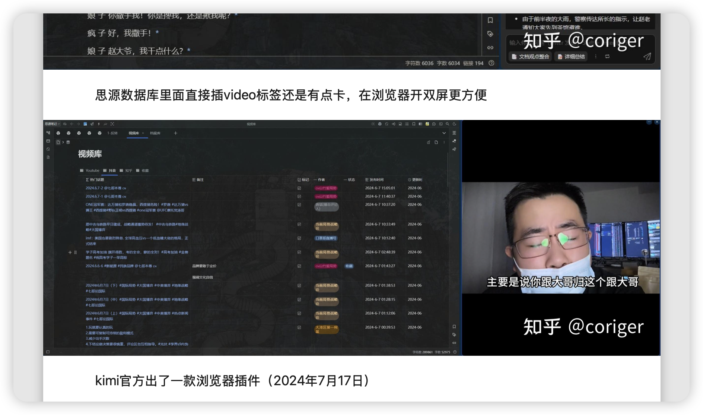Open the tag panel icon in top editor
This screenshot has width=703, height=415.
point(490,34)
